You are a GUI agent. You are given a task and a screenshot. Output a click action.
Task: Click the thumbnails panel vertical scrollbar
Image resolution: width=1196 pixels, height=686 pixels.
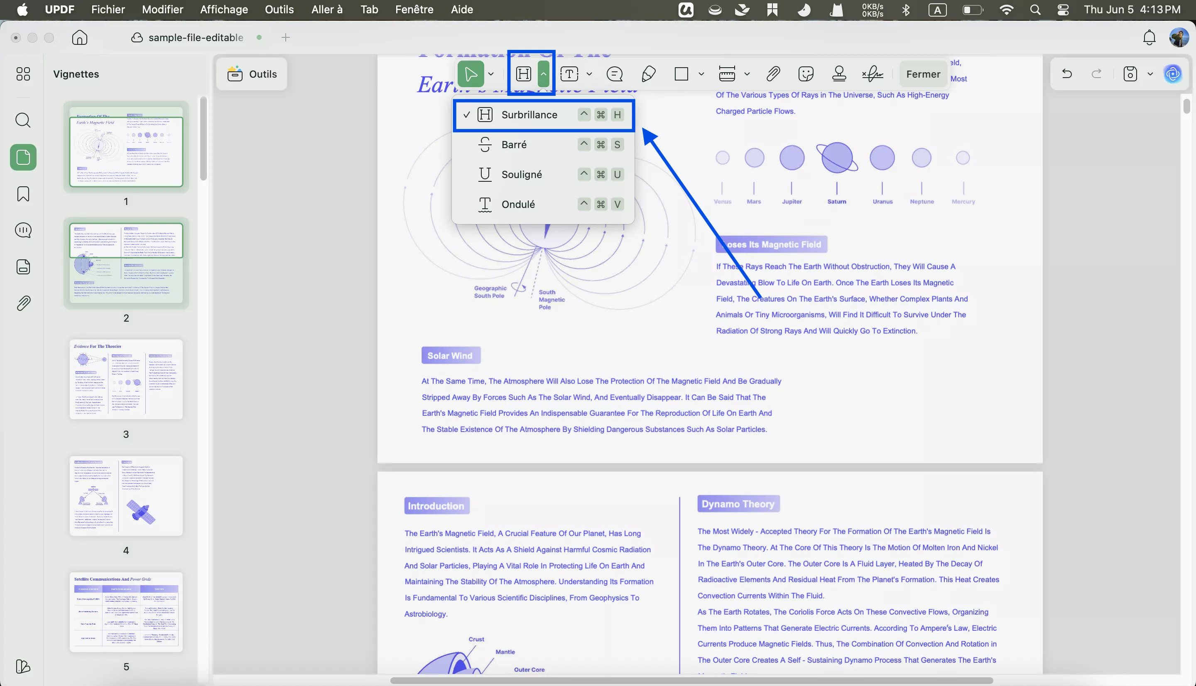pos(203,139)
